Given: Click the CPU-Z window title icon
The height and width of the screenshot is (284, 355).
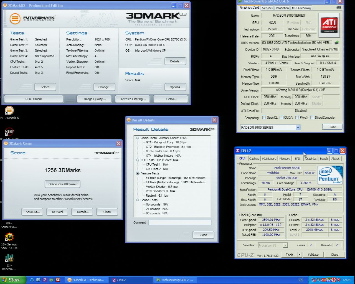Looking at the screenshot, I should (x=238, y=151).
